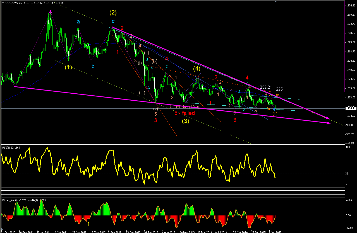The height and width of the screenshot is (233, 357).
Task: Click the yellow '1' in the Fisher panel
Action: pos(88,224)
